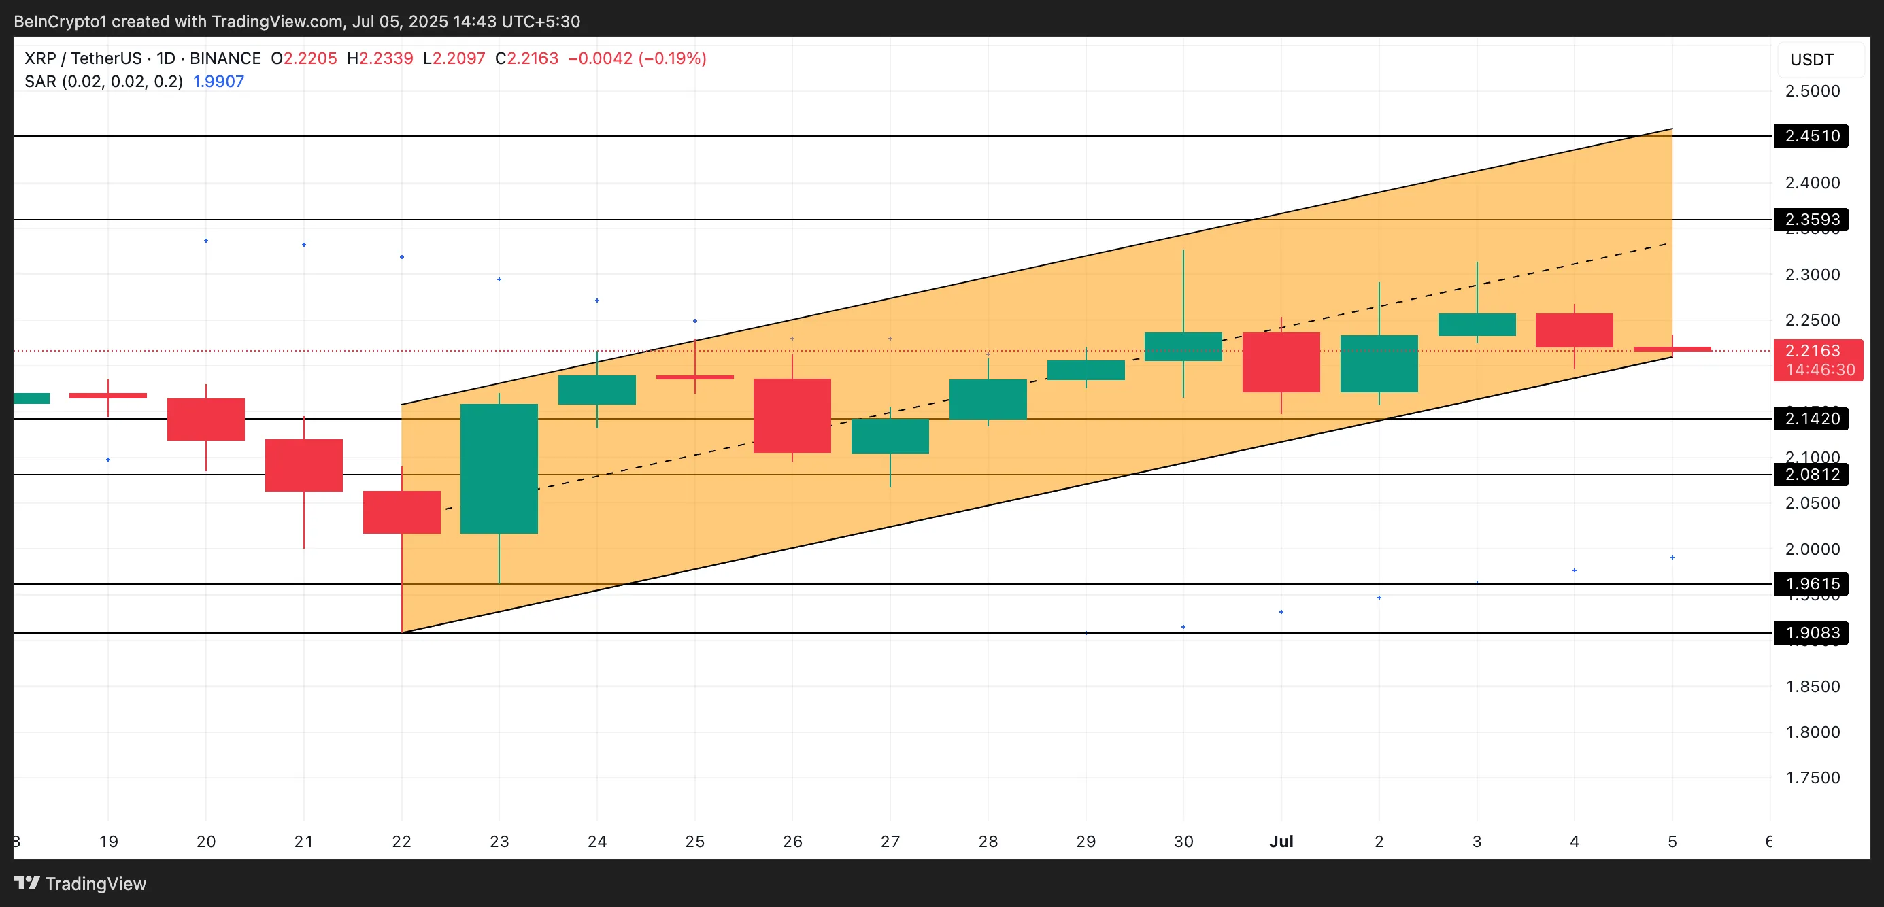
Task: Click the BINANCE exchange label in the legend
Action: click(x=224, y=58)
